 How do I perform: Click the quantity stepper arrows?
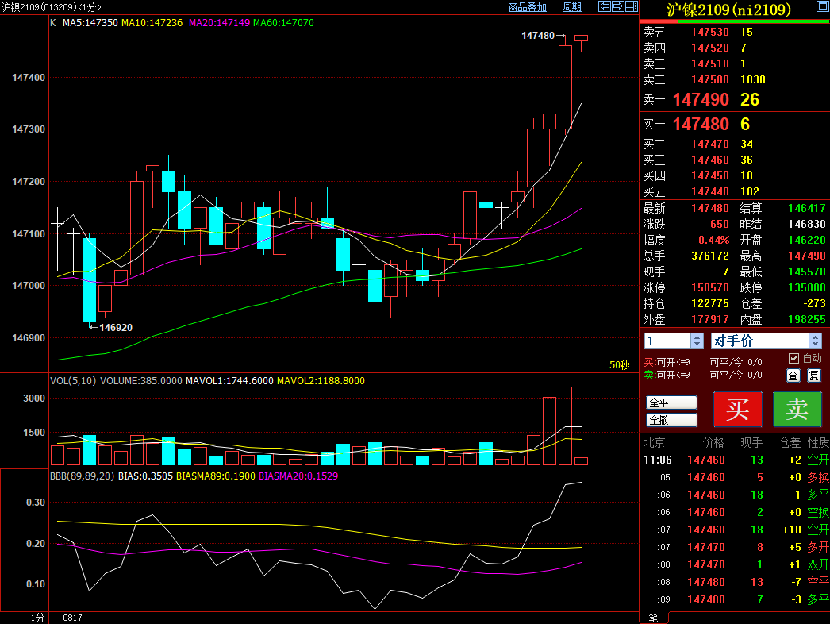click(x=697, y=341)
